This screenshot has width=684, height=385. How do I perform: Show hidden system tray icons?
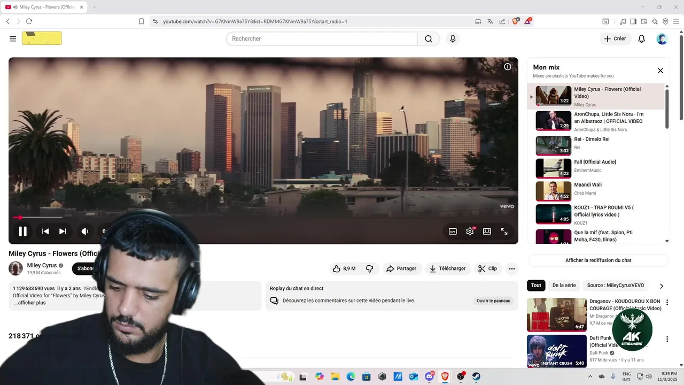(x=592, y=376)
